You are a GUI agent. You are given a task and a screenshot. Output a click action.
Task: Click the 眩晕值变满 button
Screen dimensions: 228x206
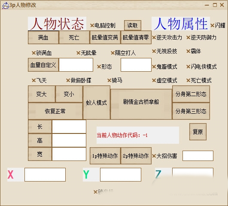105,37
